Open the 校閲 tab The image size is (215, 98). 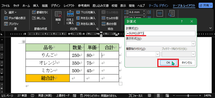(x=114, y=6)
